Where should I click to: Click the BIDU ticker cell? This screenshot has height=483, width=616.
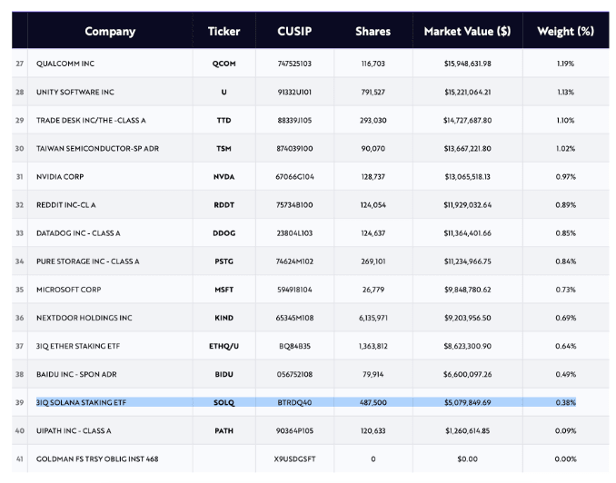point(224,375)
